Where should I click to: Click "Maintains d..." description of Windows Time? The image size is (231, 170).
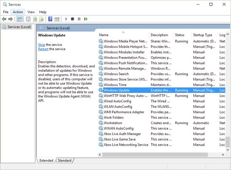point(161,85)
